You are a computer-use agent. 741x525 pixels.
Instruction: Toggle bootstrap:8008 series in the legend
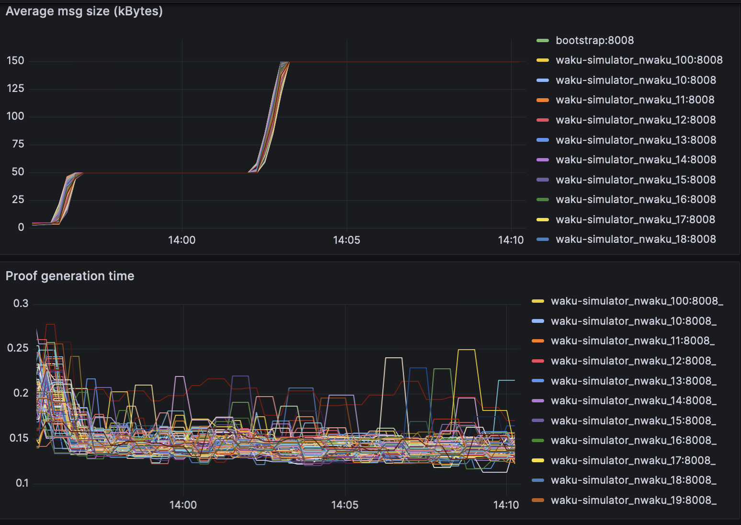pos(594,40)
